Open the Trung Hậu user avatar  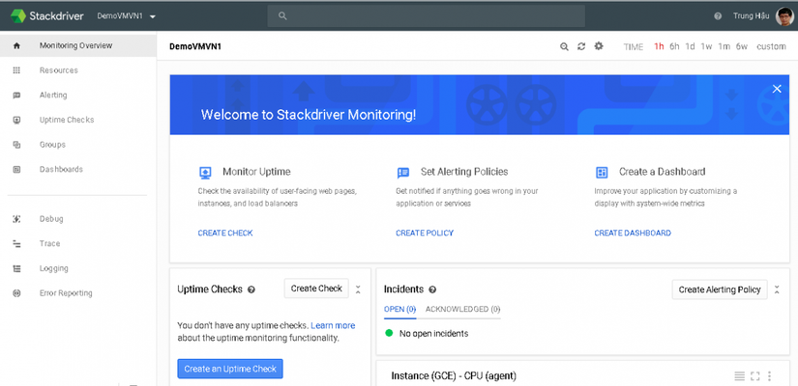(784, 16)
